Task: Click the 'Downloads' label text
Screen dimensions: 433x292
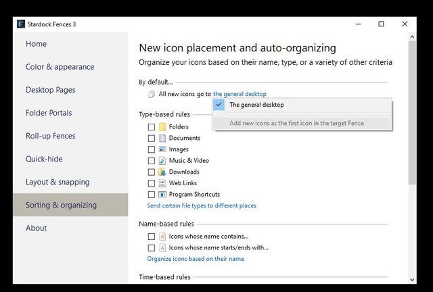Action: [184, 172]
